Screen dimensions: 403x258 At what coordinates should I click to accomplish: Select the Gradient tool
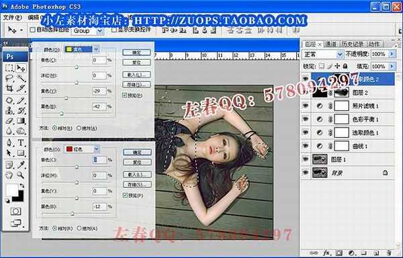(x=21, y=121)
